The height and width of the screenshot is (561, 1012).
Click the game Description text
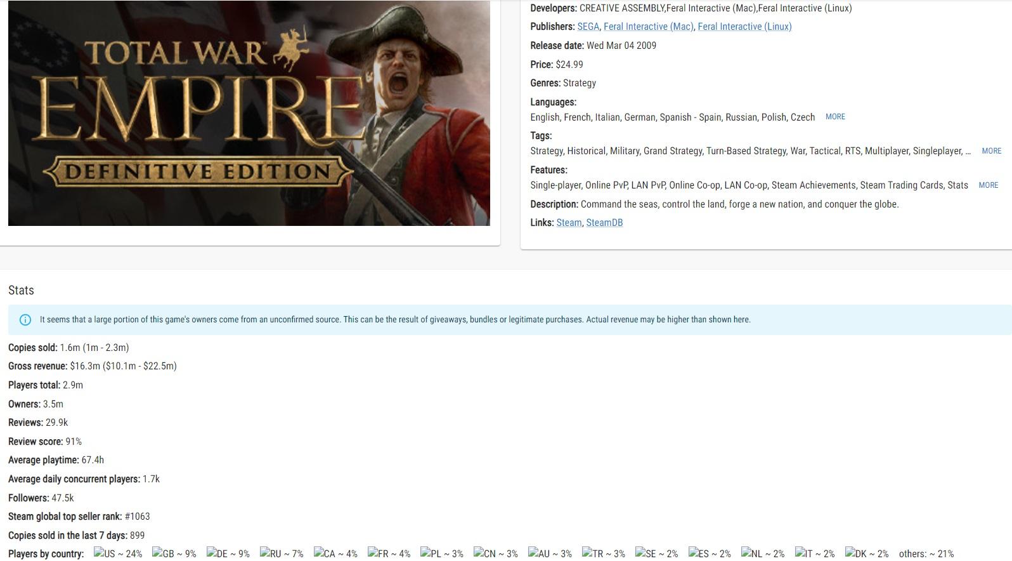pyautogui.click(x=715, y=204)
